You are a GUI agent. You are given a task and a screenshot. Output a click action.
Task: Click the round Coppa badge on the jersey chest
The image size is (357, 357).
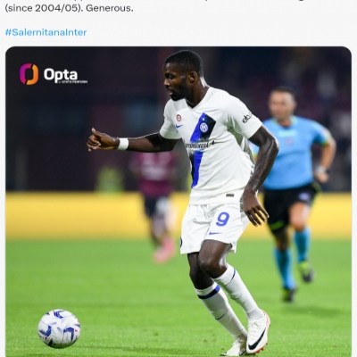tap(178, 118)
